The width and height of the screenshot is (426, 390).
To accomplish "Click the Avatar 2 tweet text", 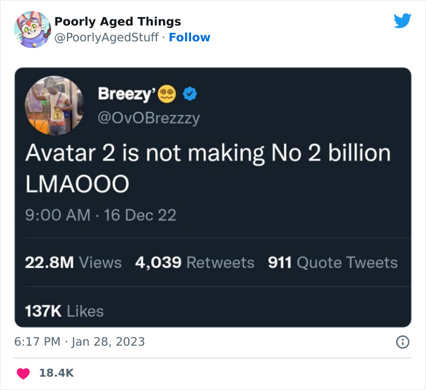I will (x=207, y=167).
